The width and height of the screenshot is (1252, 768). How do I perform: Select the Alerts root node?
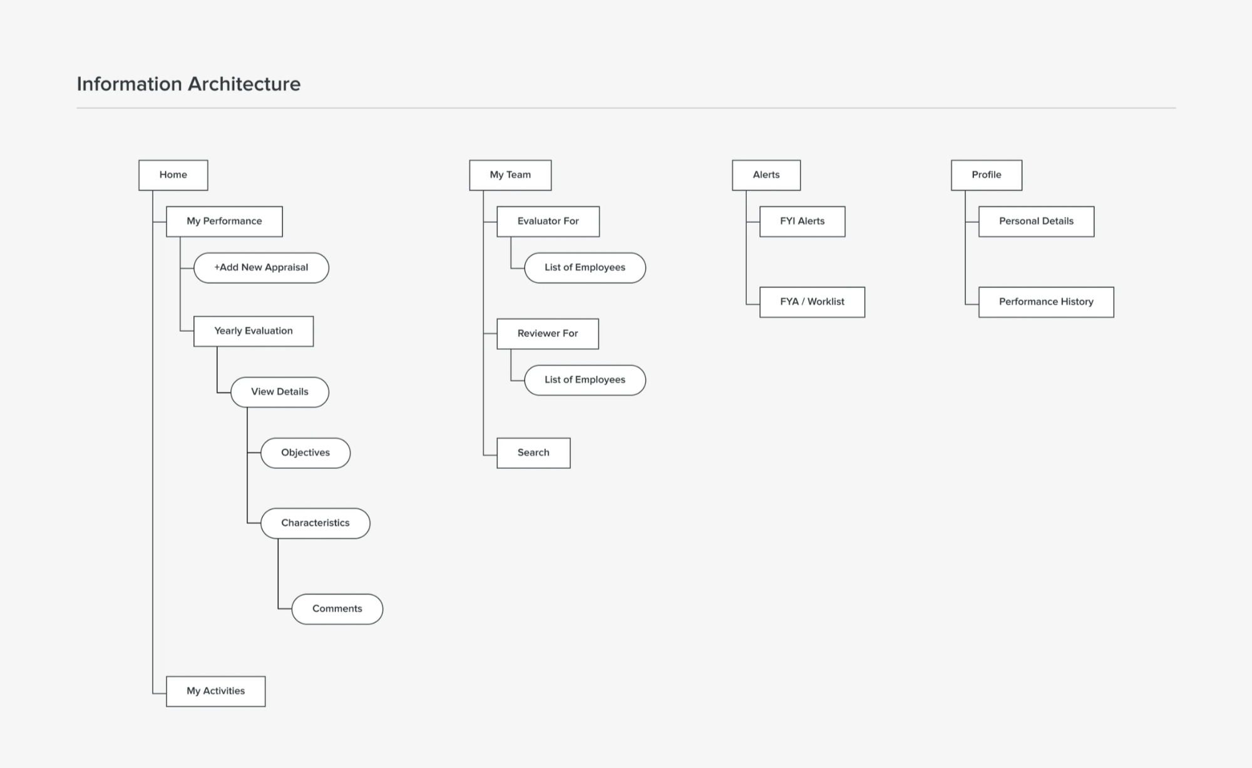[766, 175]
